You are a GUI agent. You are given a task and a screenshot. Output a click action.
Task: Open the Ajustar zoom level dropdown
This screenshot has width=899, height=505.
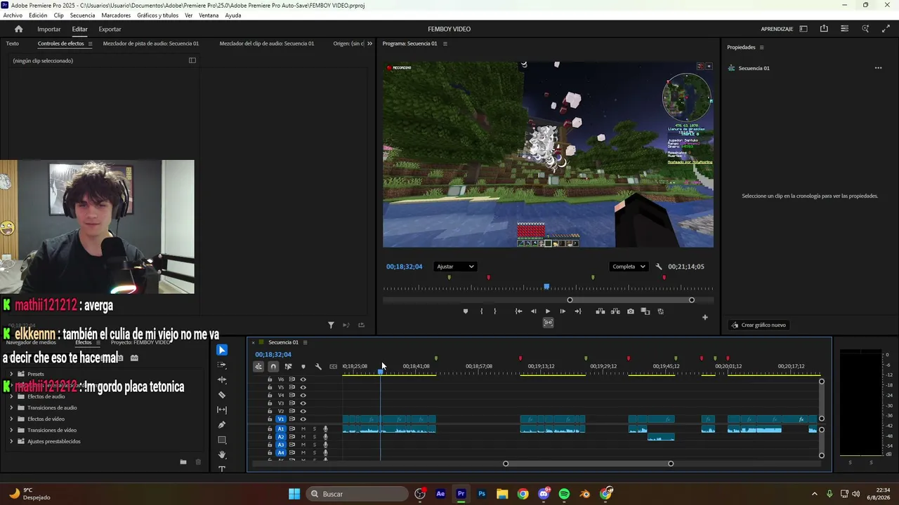pyautogui.click(x=456, y=267)
